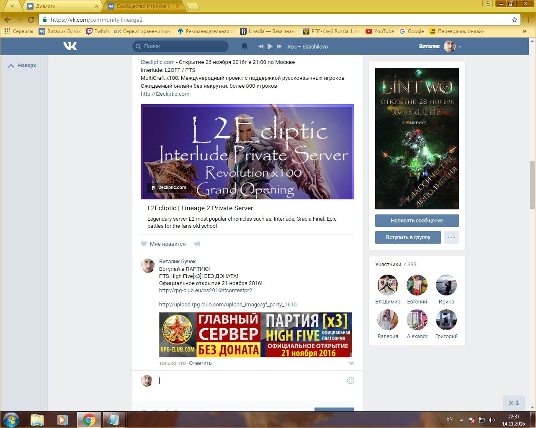Click the 20 online friends chat button
The height and width of the screenshot is (428, 536).
514,403
